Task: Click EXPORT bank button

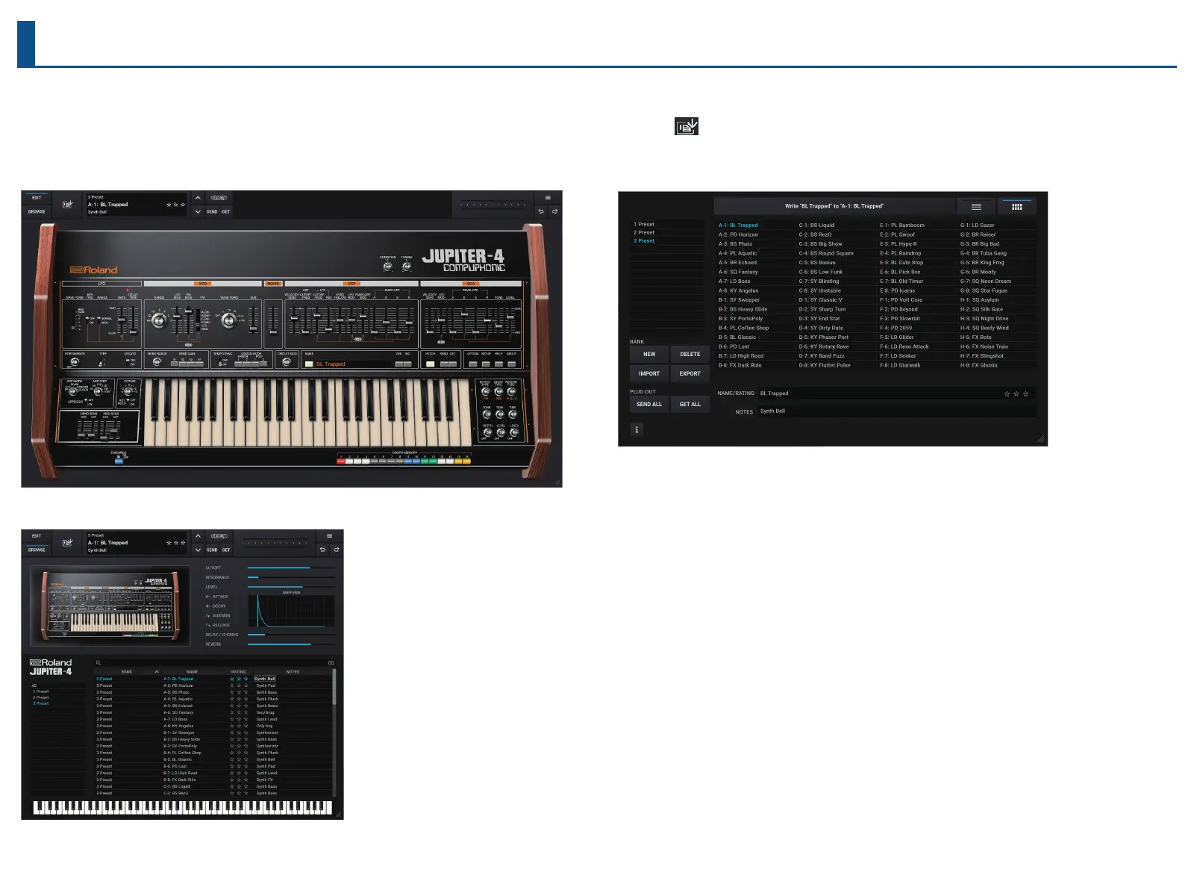Action: click(x=690, y=373)
